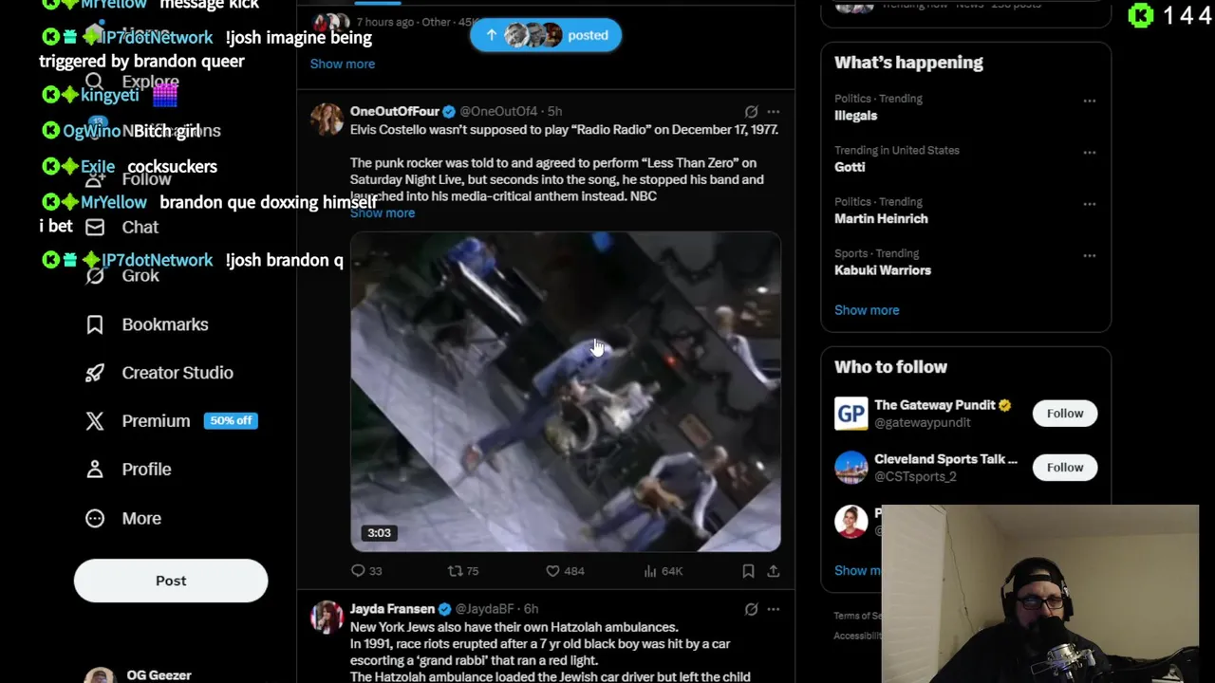The image size is (1215, 683).
Task: Open more options for Kabuki Warriors trend
Action: click(1090, 255)
